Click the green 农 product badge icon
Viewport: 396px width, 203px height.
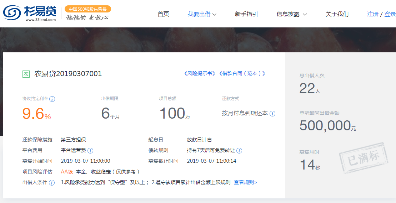click(26, 74)
